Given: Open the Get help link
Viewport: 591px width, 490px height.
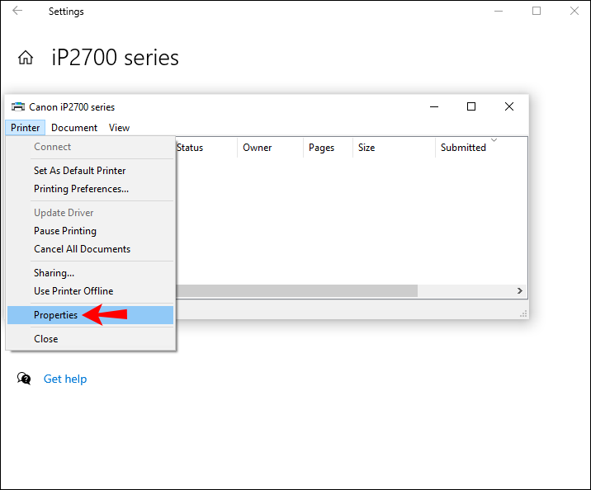Looking at the screenshot, I should point(65,379).
